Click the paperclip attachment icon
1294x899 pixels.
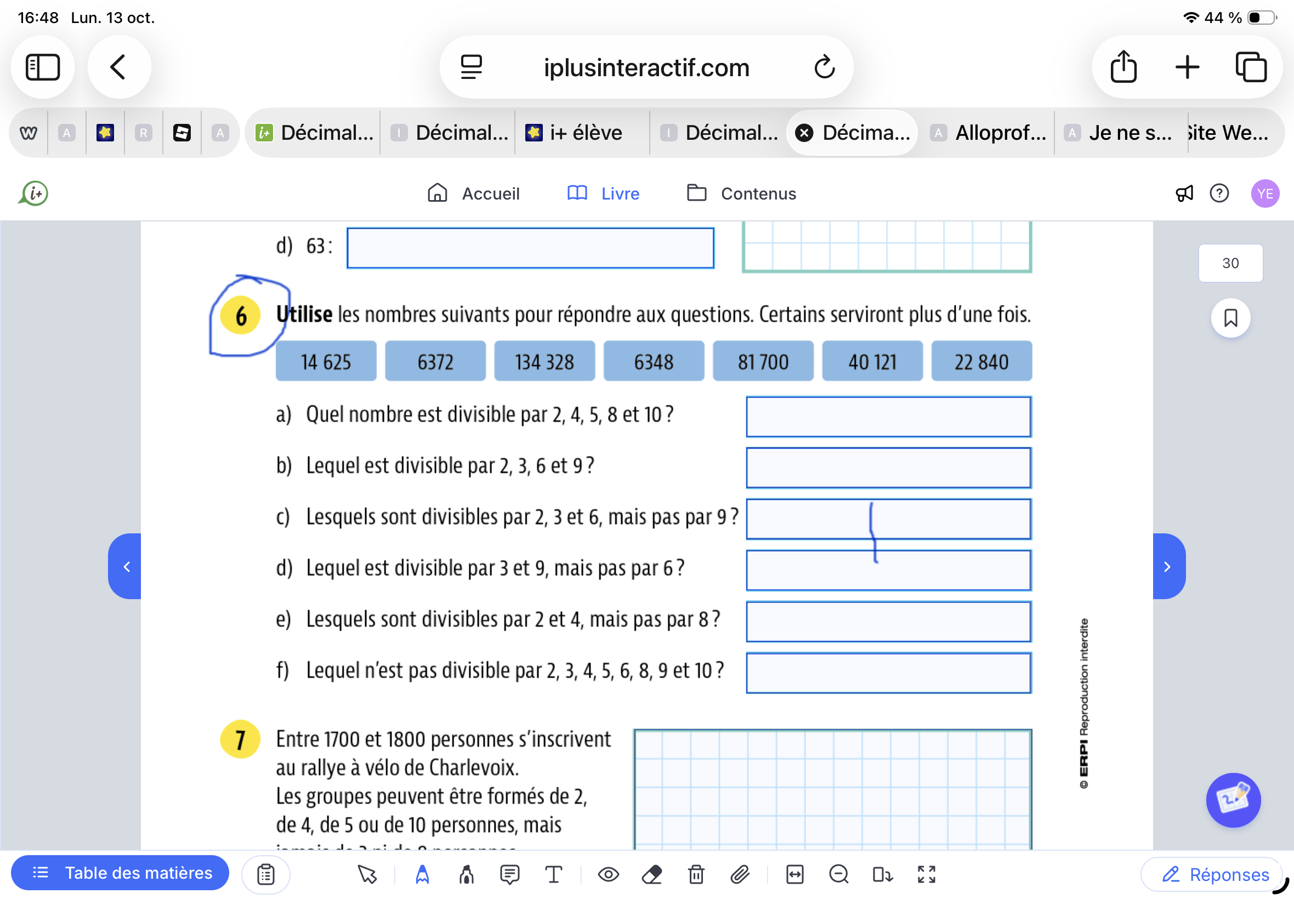coord(740,874)
